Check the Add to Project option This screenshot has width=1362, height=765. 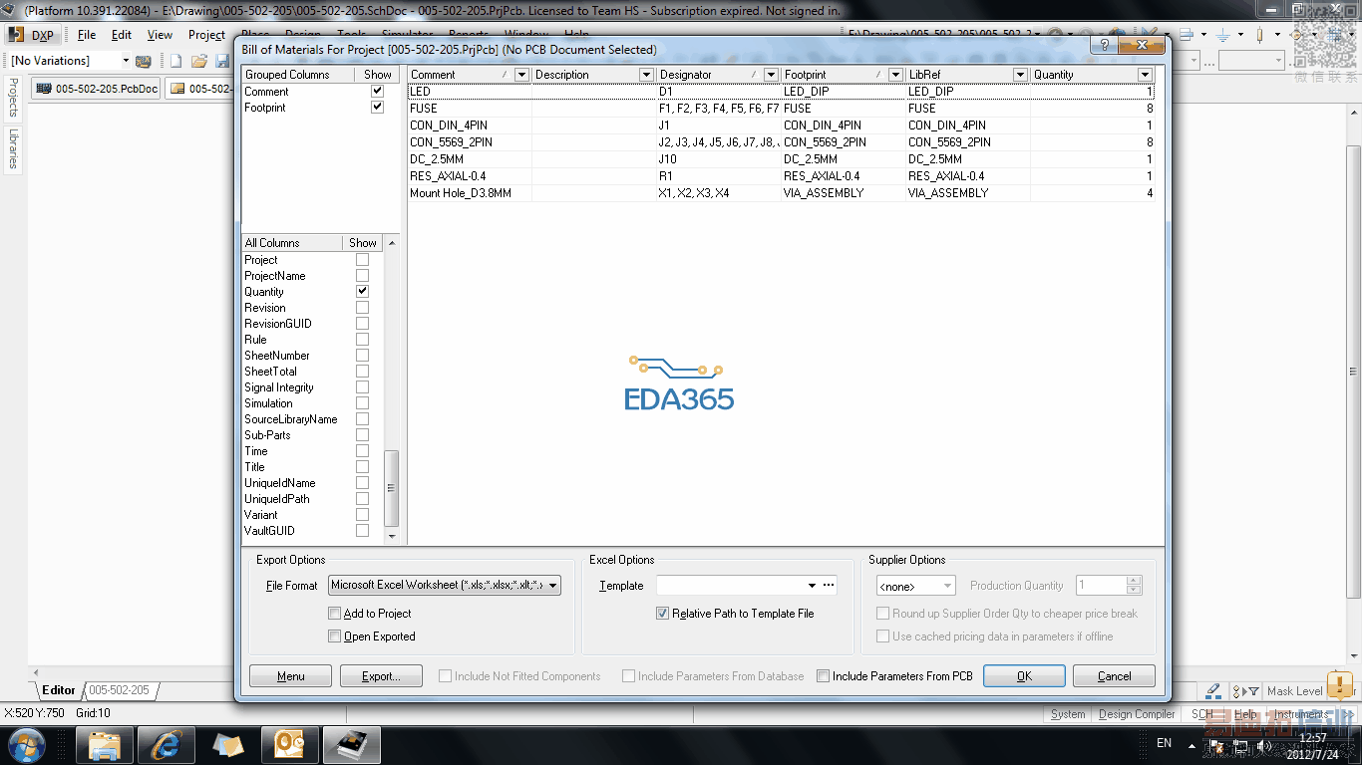[x=335, y=614]
